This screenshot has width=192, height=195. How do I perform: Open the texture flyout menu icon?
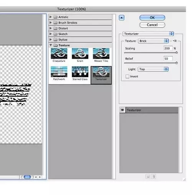coord(175,41)
